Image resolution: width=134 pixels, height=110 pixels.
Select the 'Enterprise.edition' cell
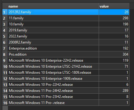(x=53, y=48)
